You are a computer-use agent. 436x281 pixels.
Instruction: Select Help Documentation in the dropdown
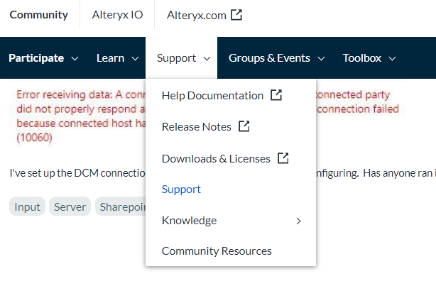pyautogui.click(x=212, y=96)
